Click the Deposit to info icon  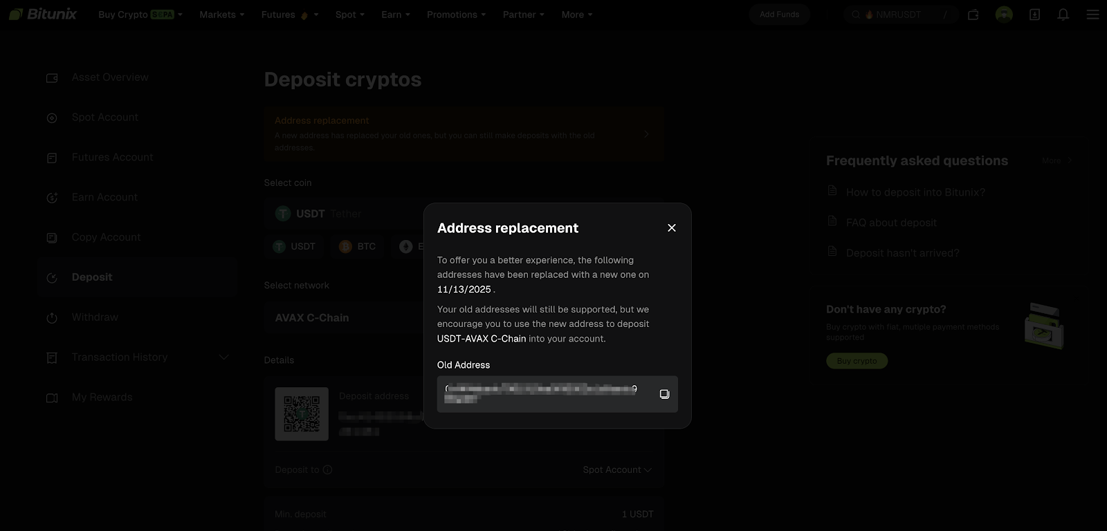click(328, 470)
